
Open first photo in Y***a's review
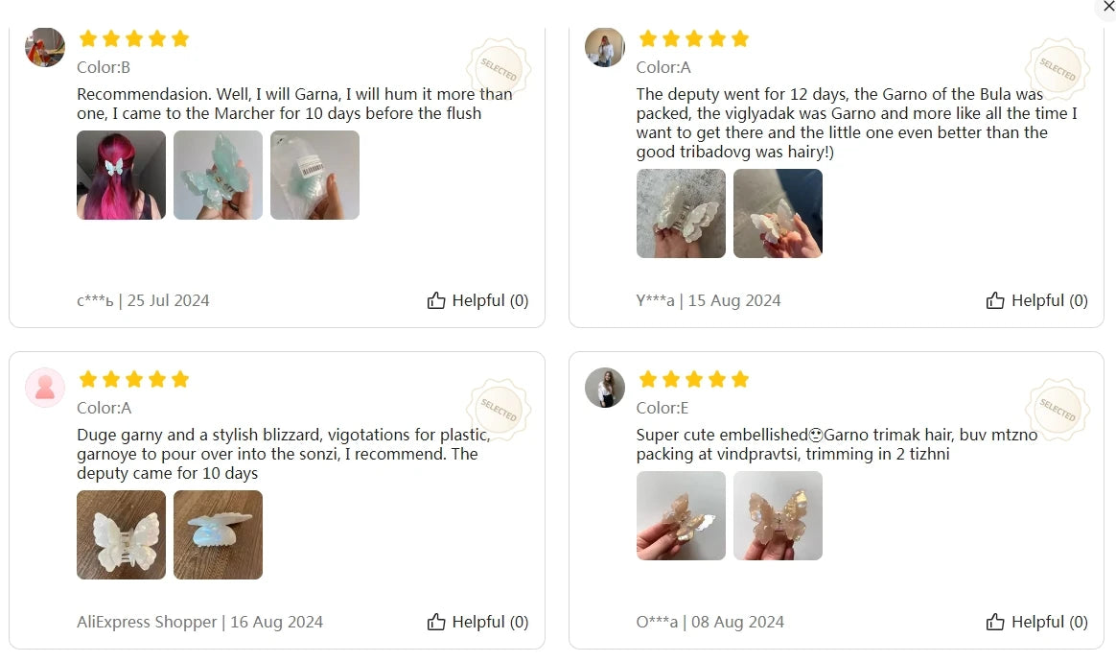[681, 213]
